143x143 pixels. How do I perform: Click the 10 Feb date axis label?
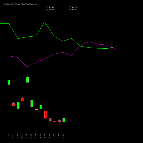tap(49, 136)
